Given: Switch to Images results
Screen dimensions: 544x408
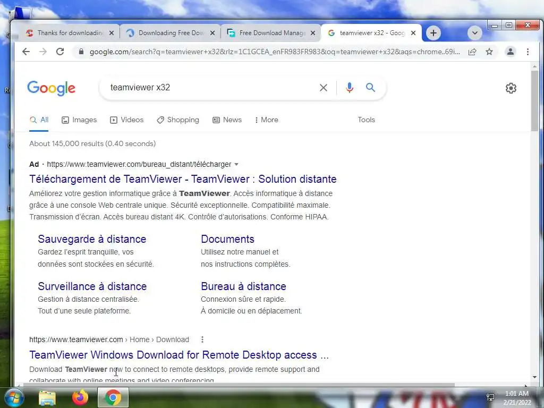Looking at the screenshot, I should [x=79, y=120].
